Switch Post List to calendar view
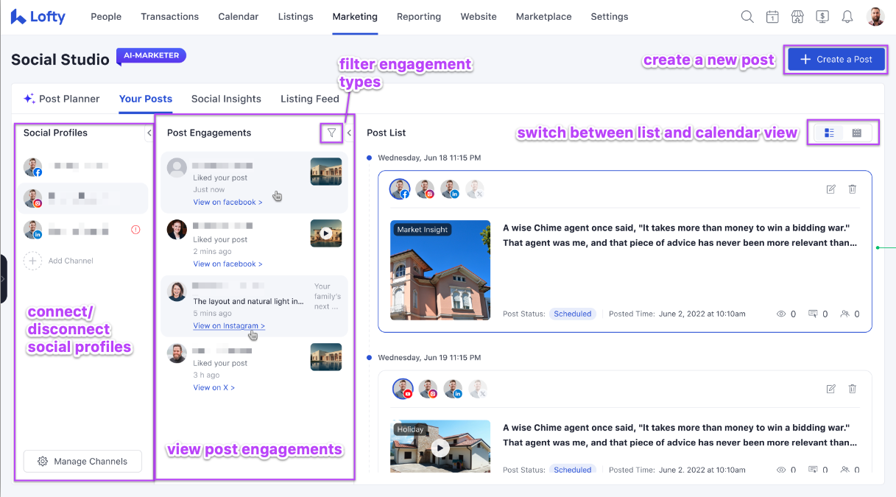 tap(857, 133)
